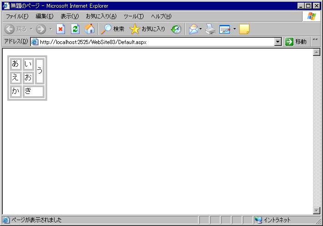Click the address URL input field
This screenshot has width=323, height=226.
click(x=157, y=42)
